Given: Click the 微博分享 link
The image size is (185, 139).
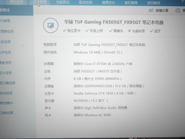Looking at the screenshot, I should 162,11.
